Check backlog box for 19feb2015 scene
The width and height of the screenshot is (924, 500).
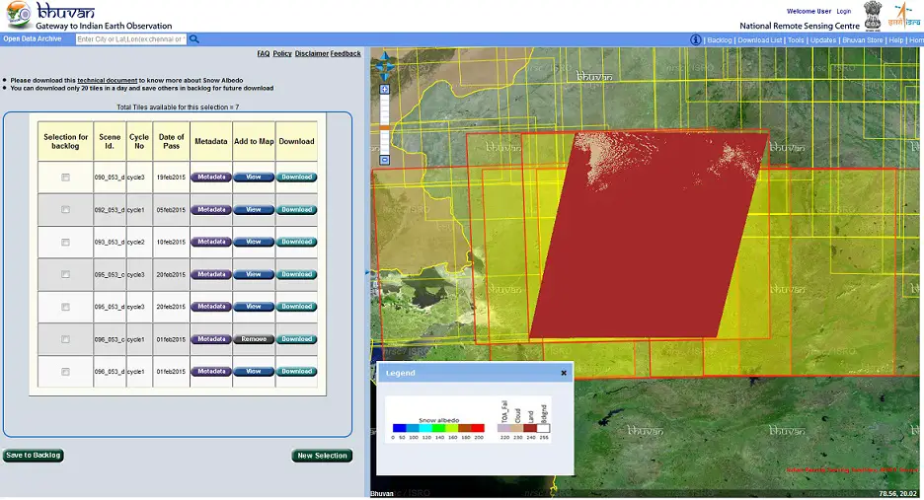65,178
